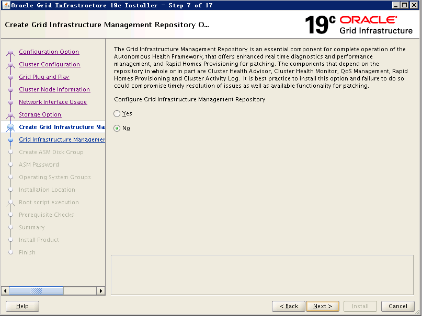
Task: Click the 'Configure Grid Infrastructure Management Repository' label
Action: pyautogui.click(x=190, y=99)
